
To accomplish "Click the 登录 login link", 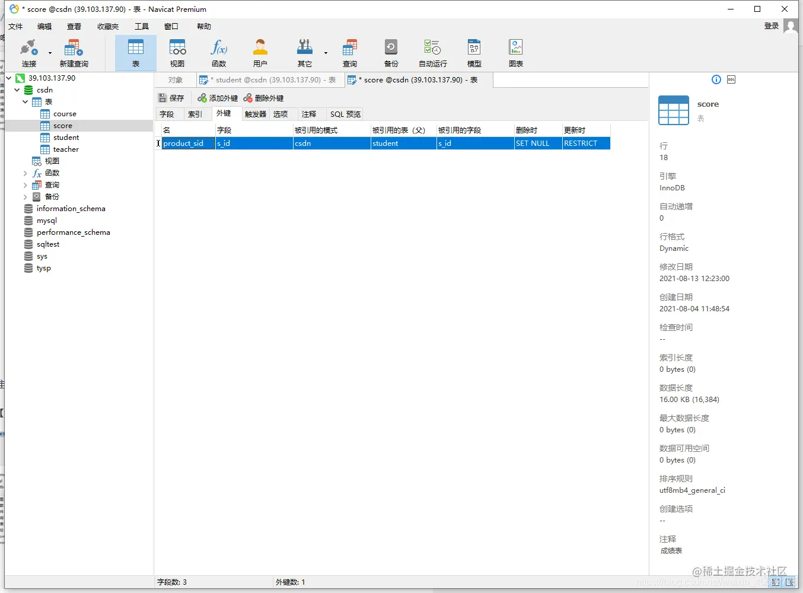I will coord(772,25).
